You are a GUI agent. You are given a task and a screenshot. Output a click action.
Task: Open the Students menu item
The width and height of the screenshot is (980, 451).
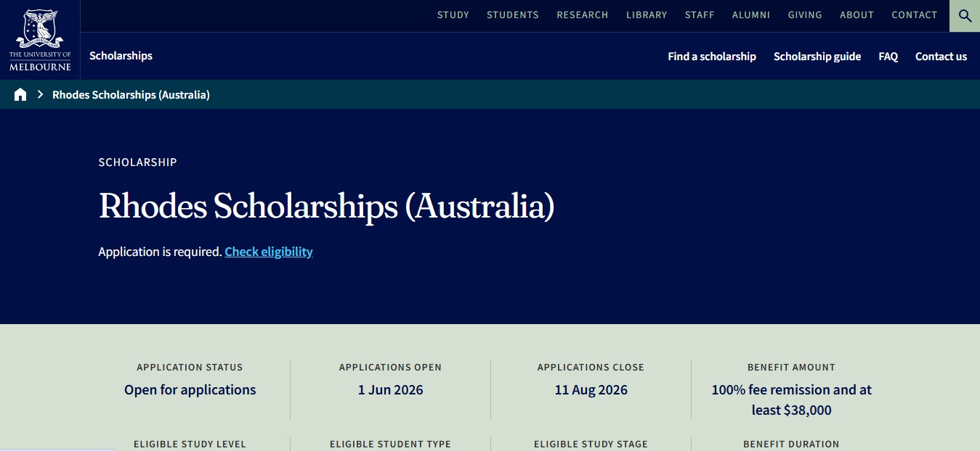coord(513,15)
